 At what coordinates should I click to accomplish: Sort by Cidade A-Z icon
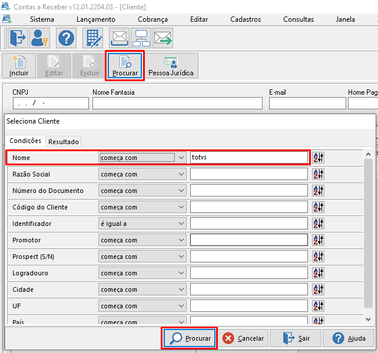coord(318,289)
